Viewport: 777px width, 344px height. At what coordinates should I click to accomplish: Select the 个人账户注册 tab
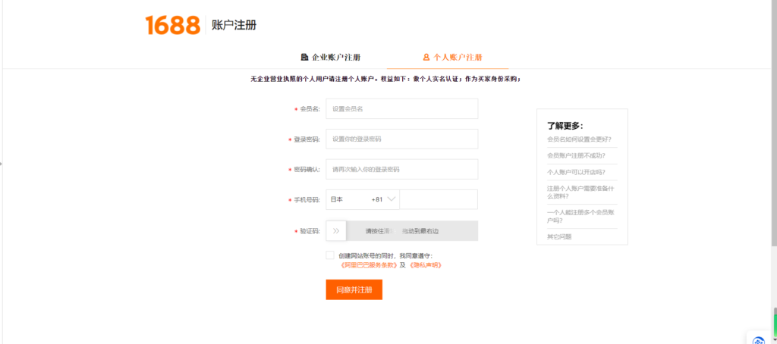point(452,57)
